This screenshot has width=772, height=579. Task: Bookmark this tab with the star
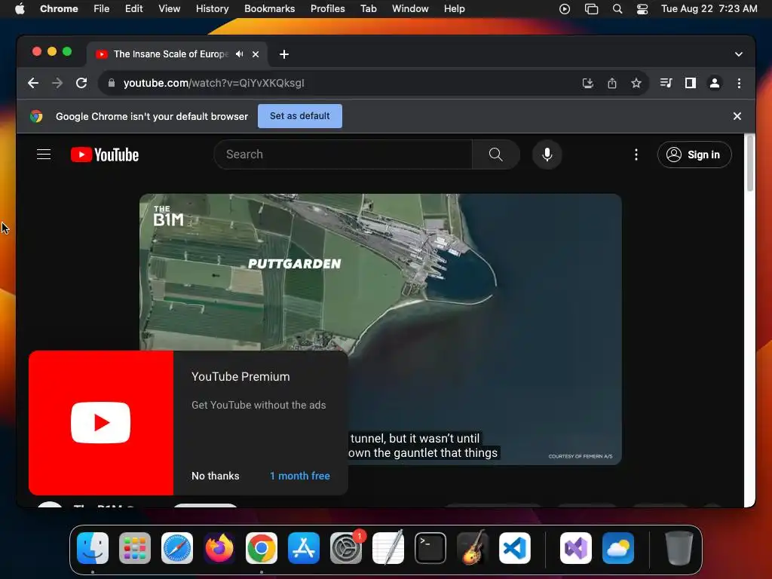click(636, 83)
